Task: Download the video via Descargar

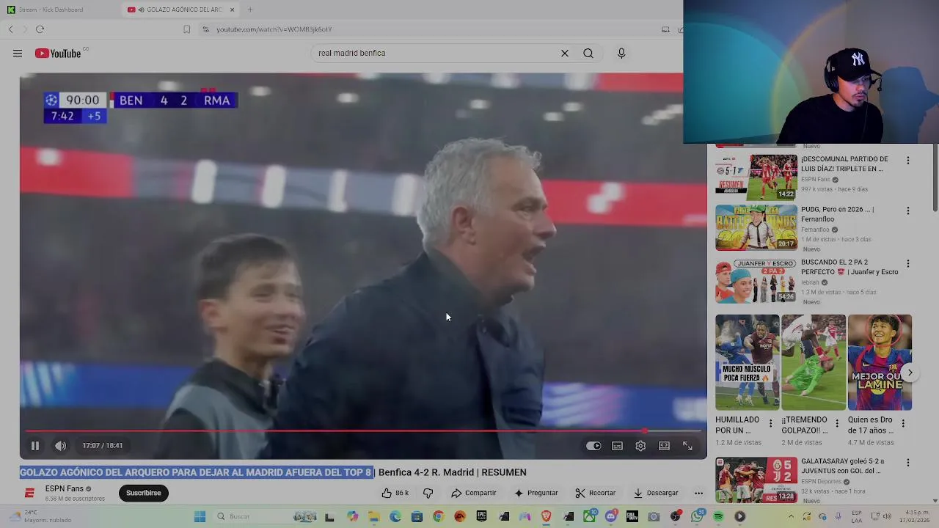Action: point(656,493)
